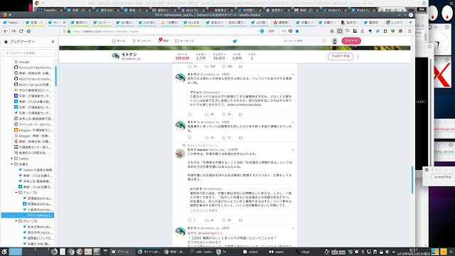Click the search magnifier in Twitter search
Image resolution: width=455 pixels, height=256 pixels.
324,41
